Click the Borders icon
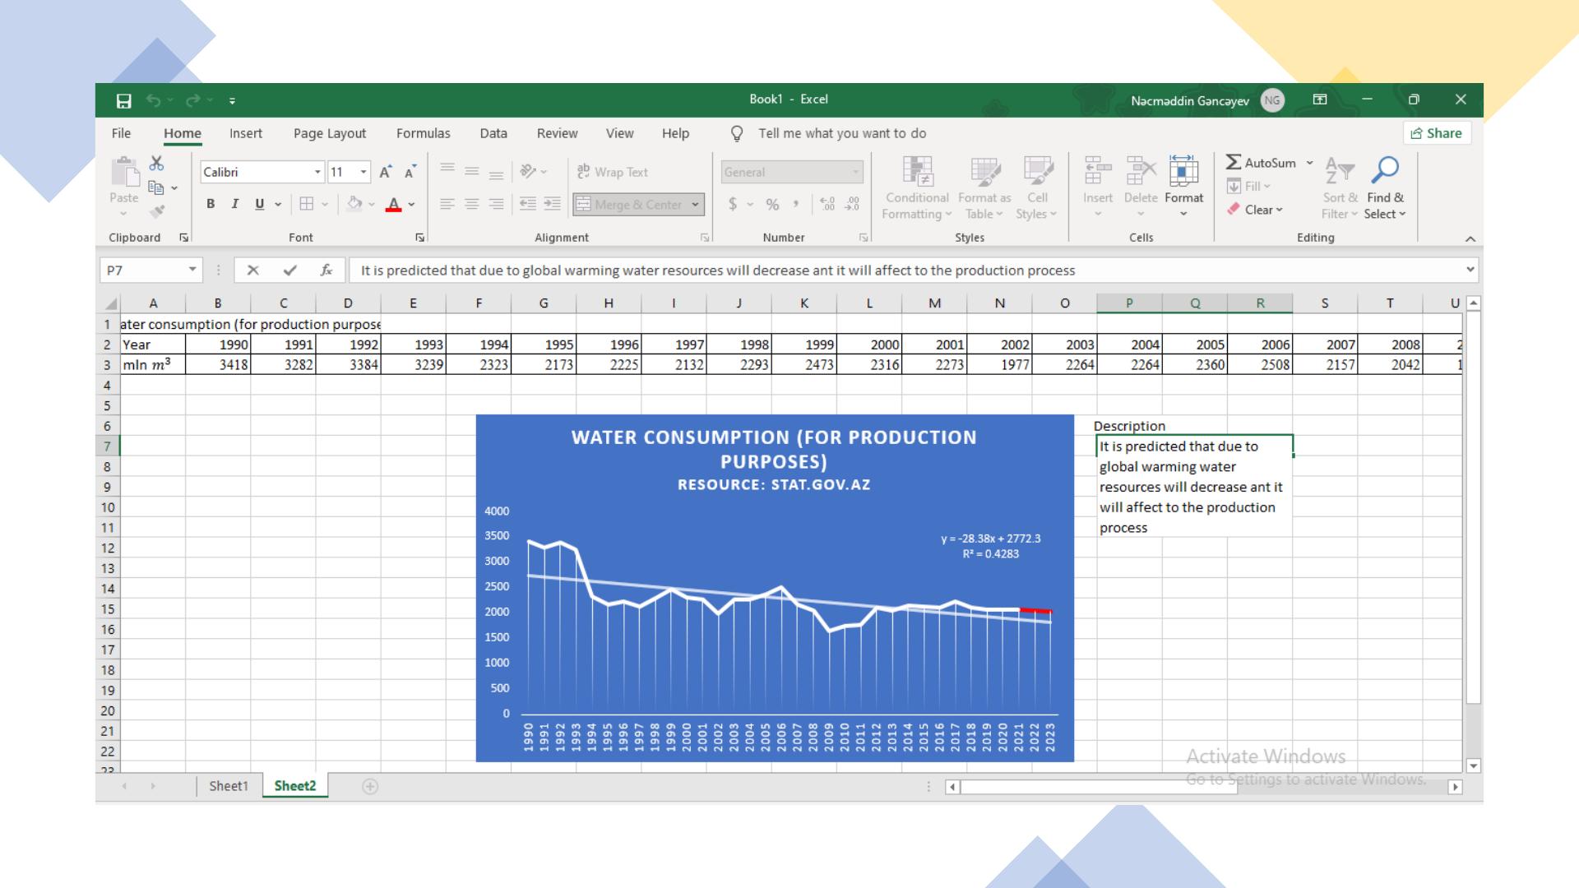 coord(307,204)
